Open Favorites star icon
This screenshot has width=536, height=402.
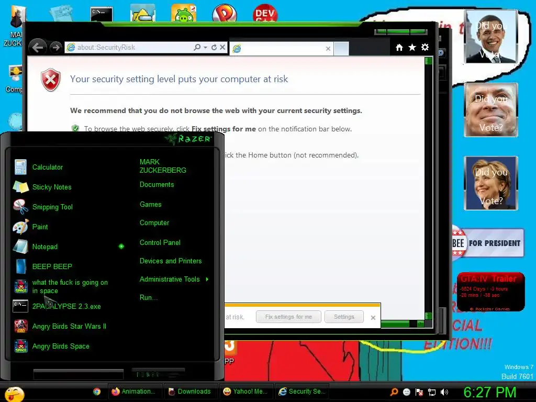[412, 47]
